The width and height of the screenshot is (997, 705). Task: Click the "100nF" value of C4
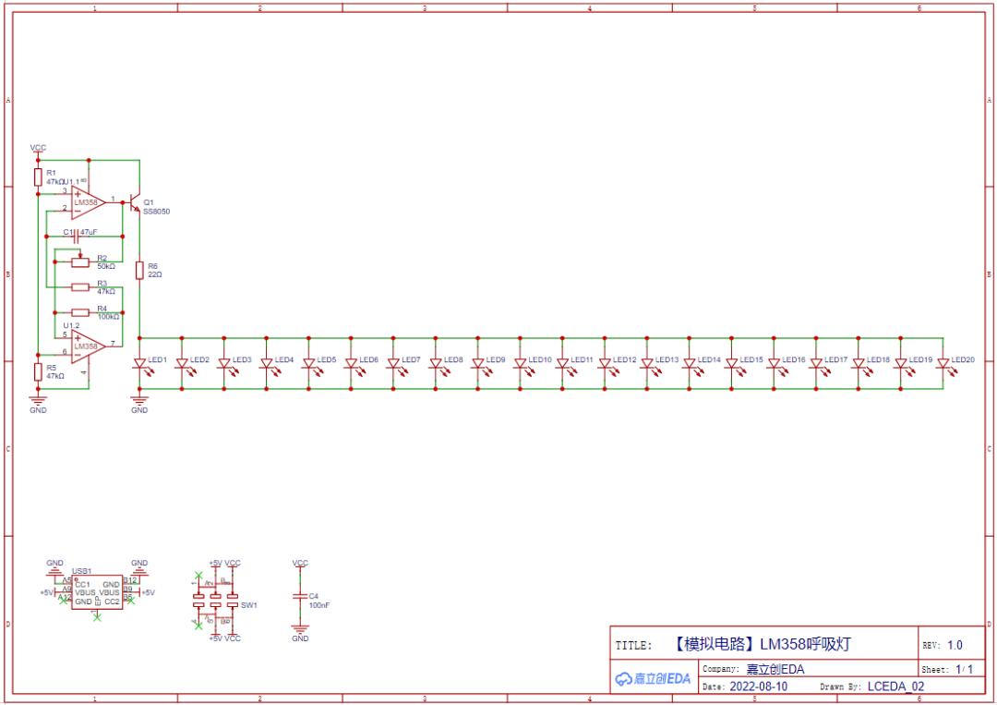coord(319,605)
